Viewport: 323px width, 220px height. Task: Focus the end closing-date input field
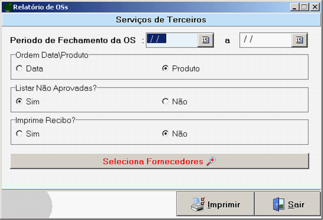[265, 40]
